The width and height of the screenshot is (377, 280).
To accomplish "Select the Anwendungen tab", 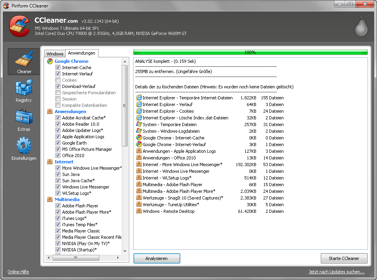I will click(81, 53).
